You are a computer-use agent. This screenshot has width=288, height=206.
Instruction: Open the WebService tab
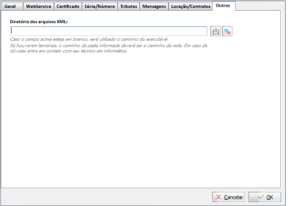38,6
